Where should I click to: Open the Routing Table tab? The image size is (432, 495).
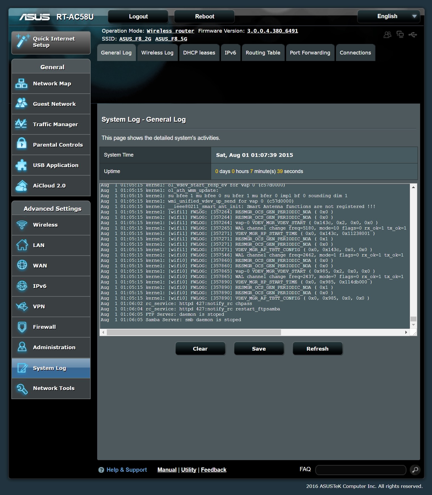263,53
